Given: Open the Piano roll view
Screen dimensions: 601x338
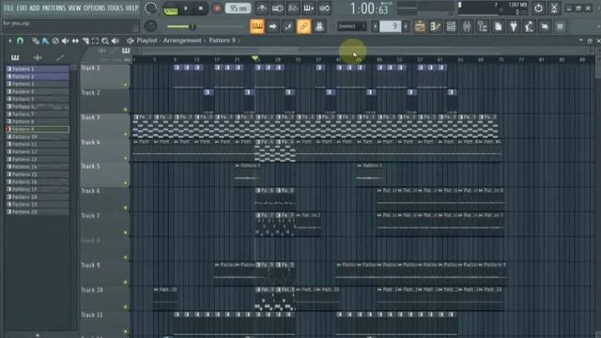Looking at the screenshot, I should coord(436,26).
